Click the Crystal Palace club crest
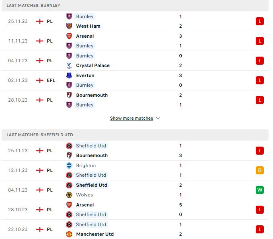This screenshot has width=273, height=239. click(69, 65)
